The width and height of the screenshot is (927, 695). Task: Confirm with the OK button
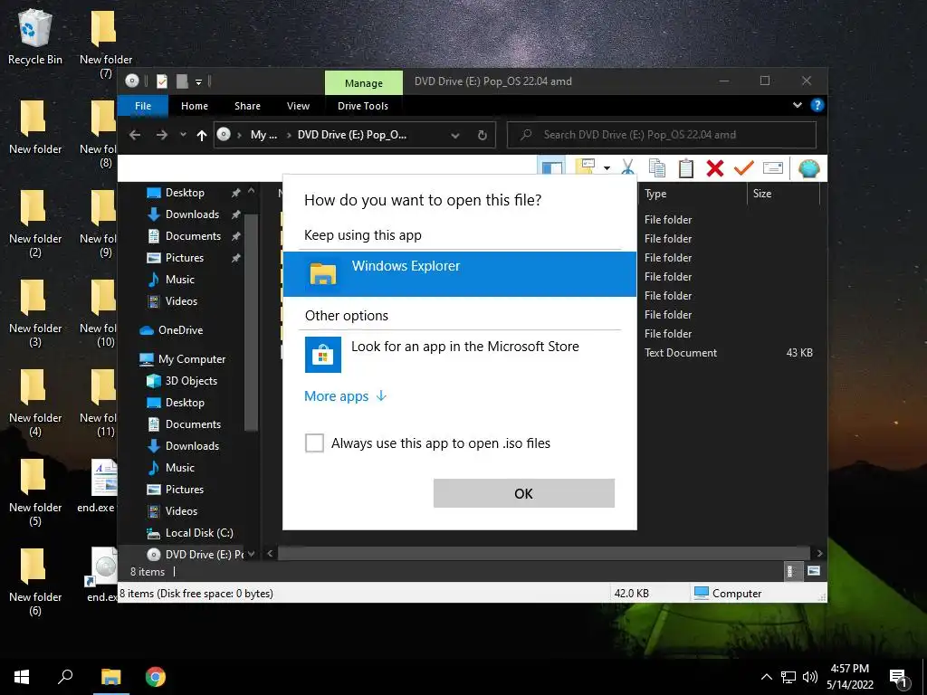(x=524, y=493)
